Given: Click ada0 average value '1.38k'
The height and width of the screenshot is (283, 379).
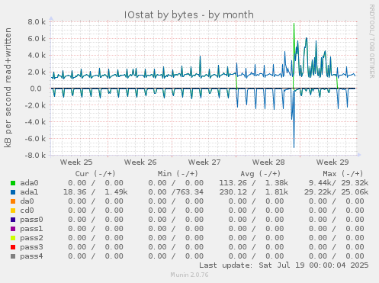Looking at the screenshot, I should pos(277,183).
